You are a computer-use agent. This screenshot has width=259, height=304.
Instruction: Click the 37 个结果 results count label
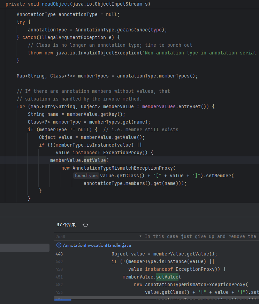[66, 225]
